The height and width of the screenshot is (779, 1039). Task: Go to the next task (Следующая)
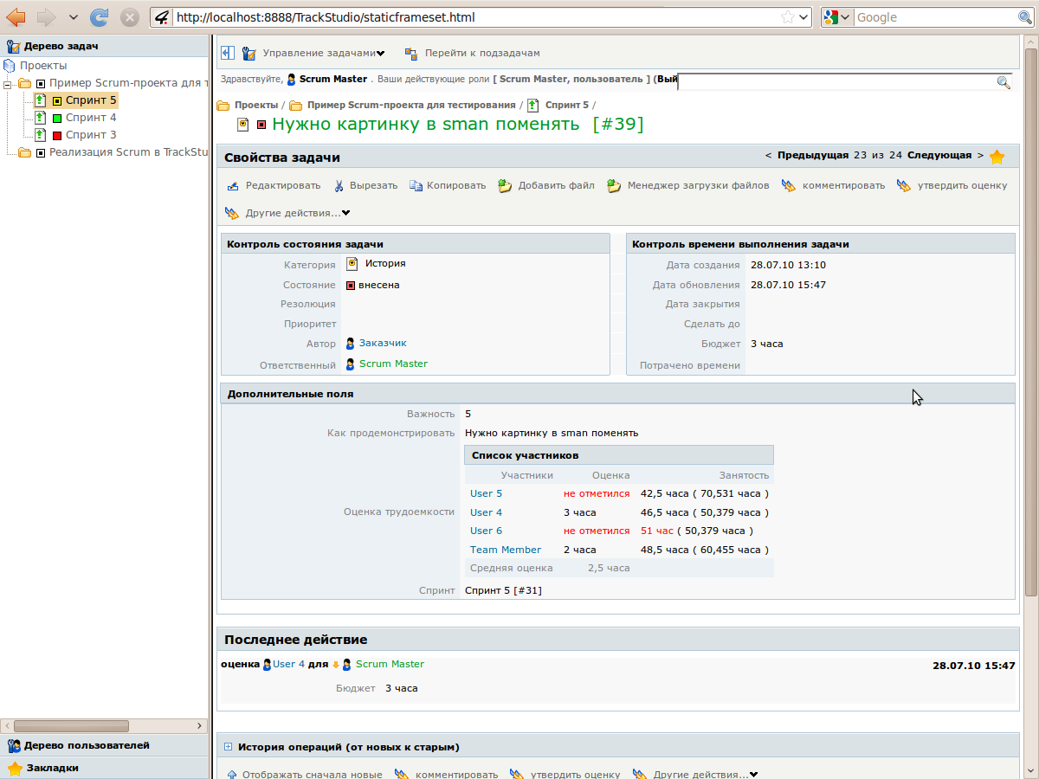click(939, 156)
